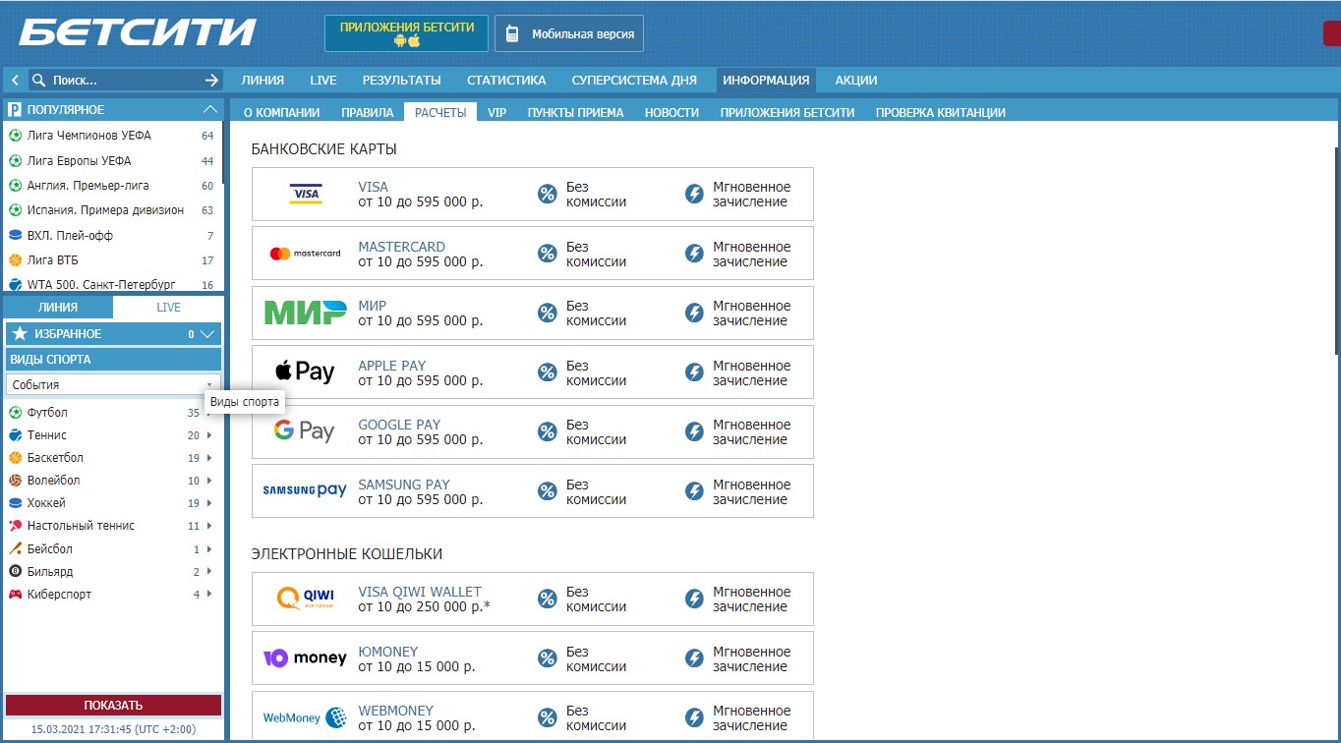Switch to ПРАВИЛА tab
Screen dimensions: 1341x743
pyautogui.click(x=367, y=113)
